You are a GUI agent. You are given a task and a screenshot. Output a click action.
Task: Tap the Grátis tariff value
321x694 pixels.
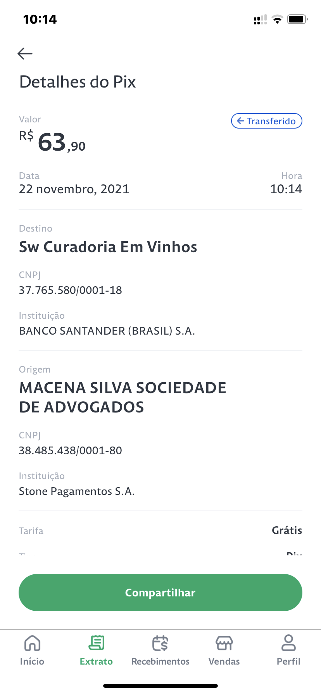[x=286, y=530]
